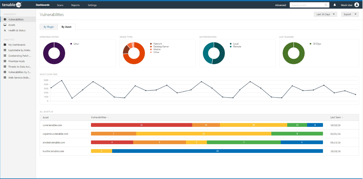Expand the Export dropdown
Viewport: 363px width, 179px height.
click(350, 14)
